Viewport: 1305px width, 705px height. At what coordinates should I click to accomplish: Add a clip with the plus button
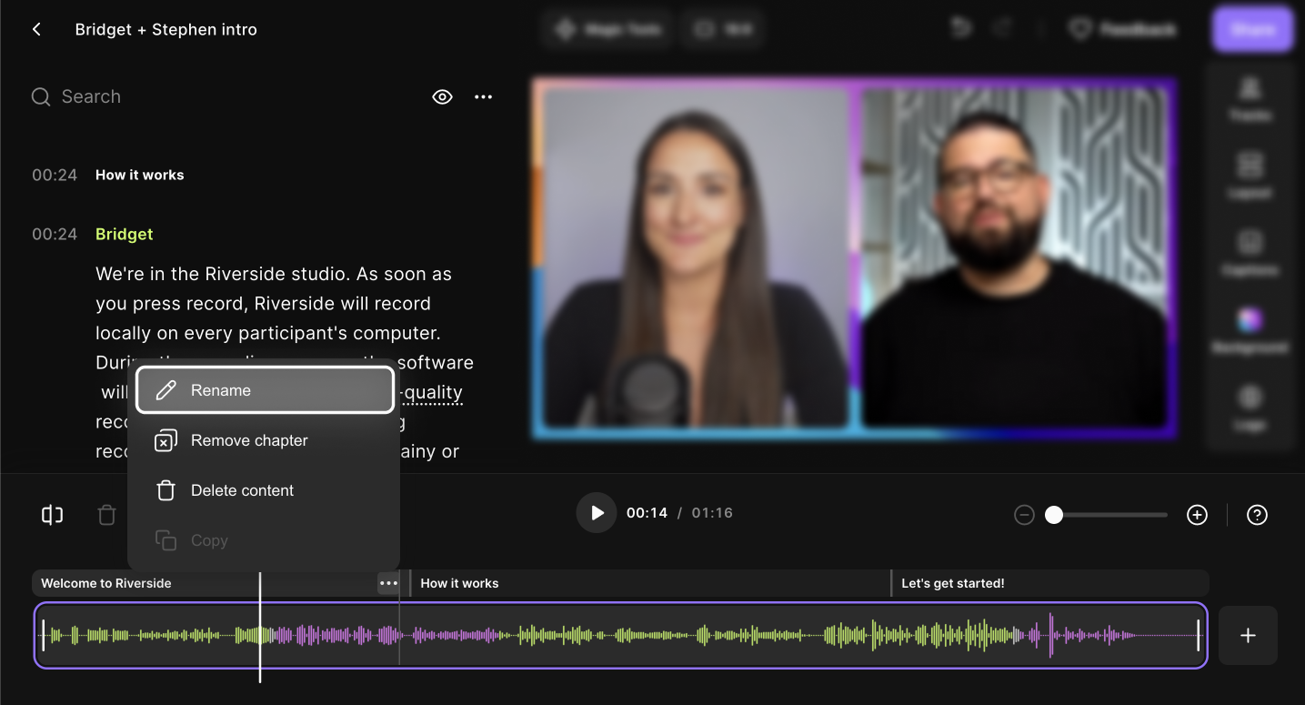pyautogui.click(x=1248, y=636)
